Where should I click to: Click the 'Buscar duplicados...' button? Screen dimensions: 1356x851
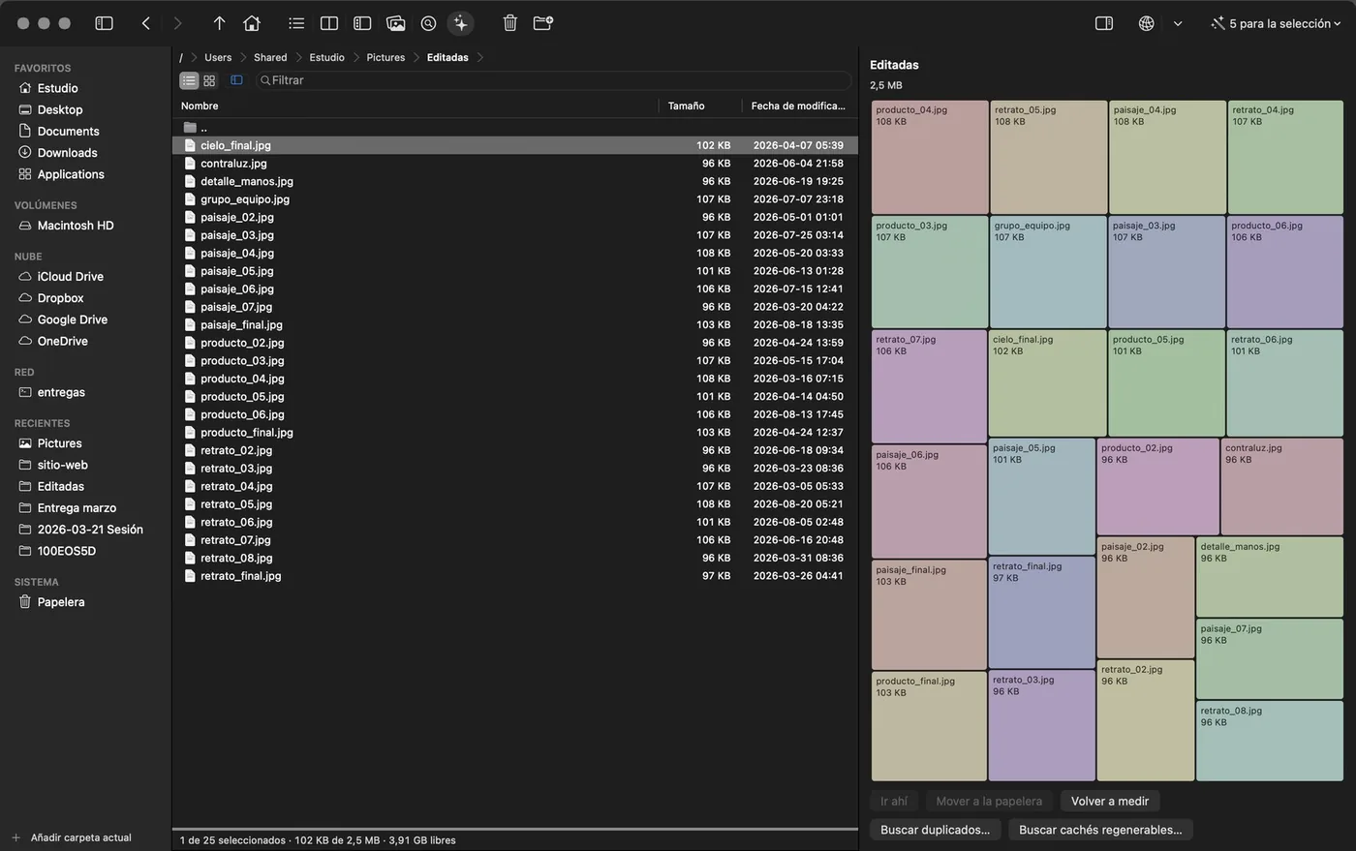[935, 830]
